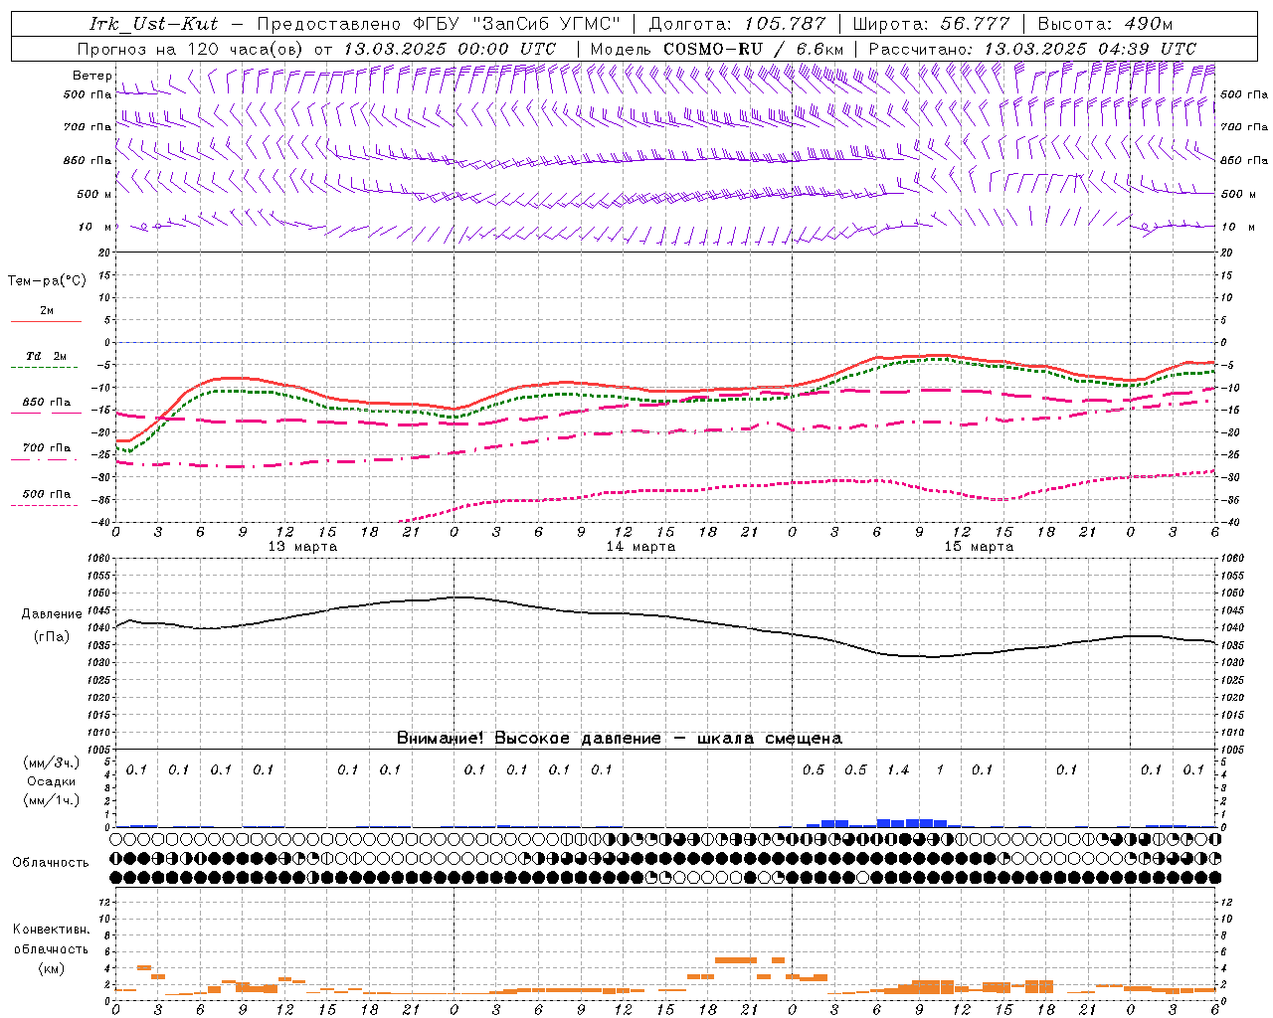Screen dimensions: 1273x1018
Task: Select the Тем-ра(°C) axis title
Action: [x=47, y=281]
